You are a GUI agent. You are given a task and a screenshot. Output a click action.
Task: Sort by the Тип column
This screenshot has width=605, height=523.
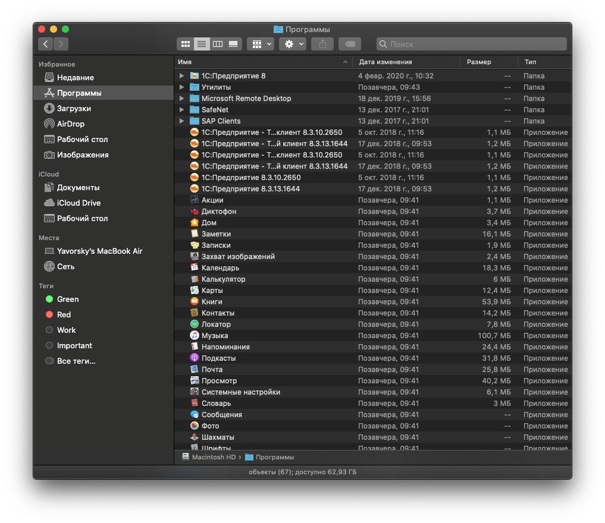(x=545, y=62)
